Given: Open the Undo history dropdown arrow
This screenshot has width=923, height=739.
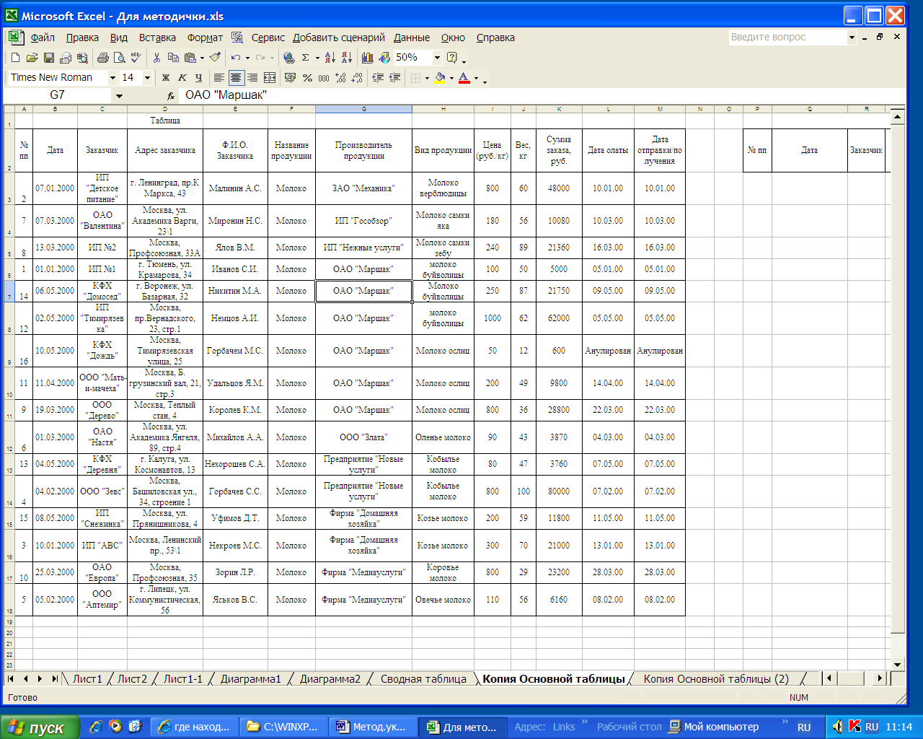Looking at the screenshot, I should (x=247, y=58).
